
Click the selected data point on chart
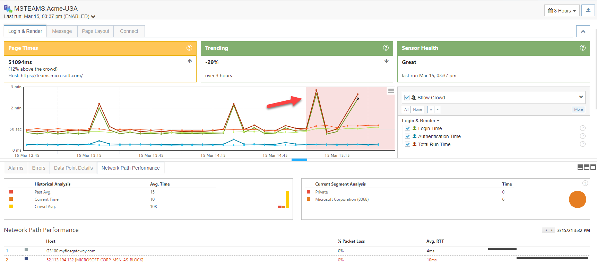coord(358,99)
